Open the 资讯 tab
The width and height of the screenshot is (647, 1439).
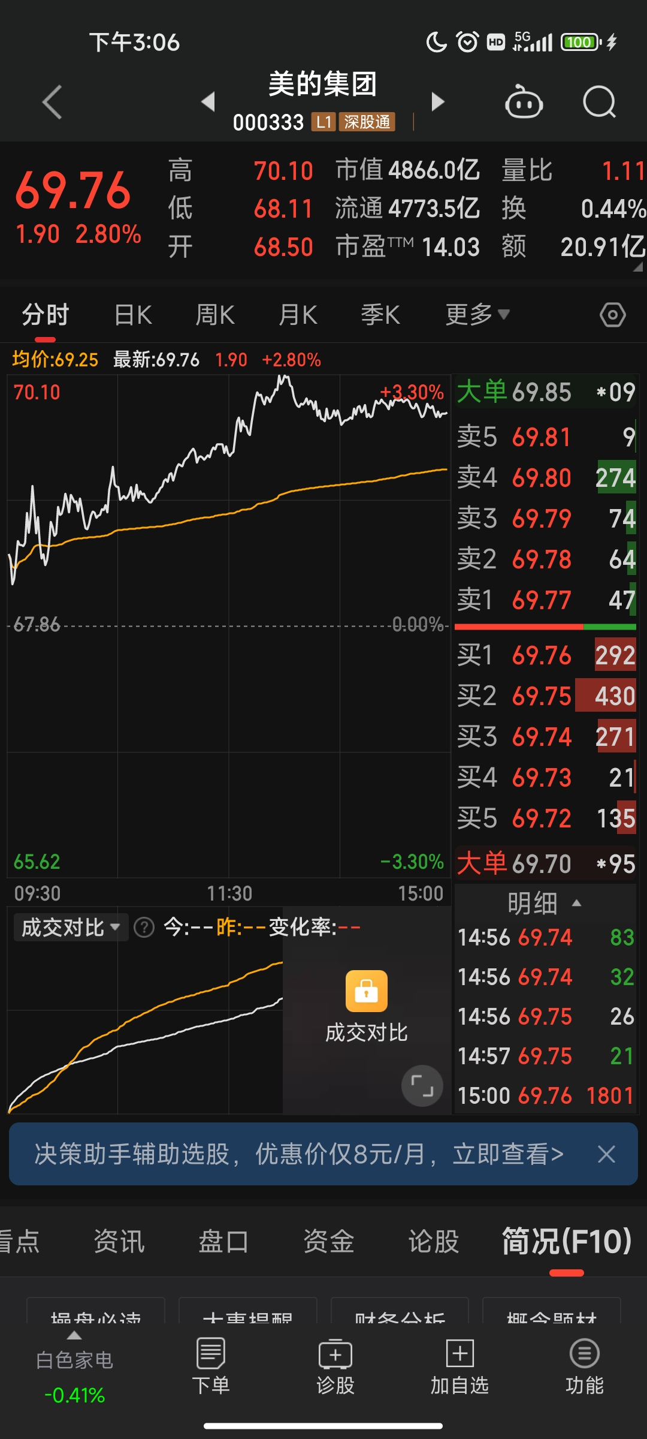[119, 1241]
